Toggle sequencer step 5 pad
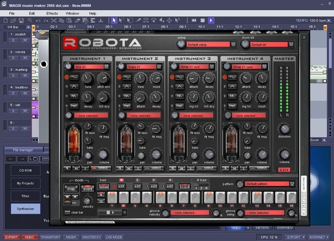 coord(160,197)
